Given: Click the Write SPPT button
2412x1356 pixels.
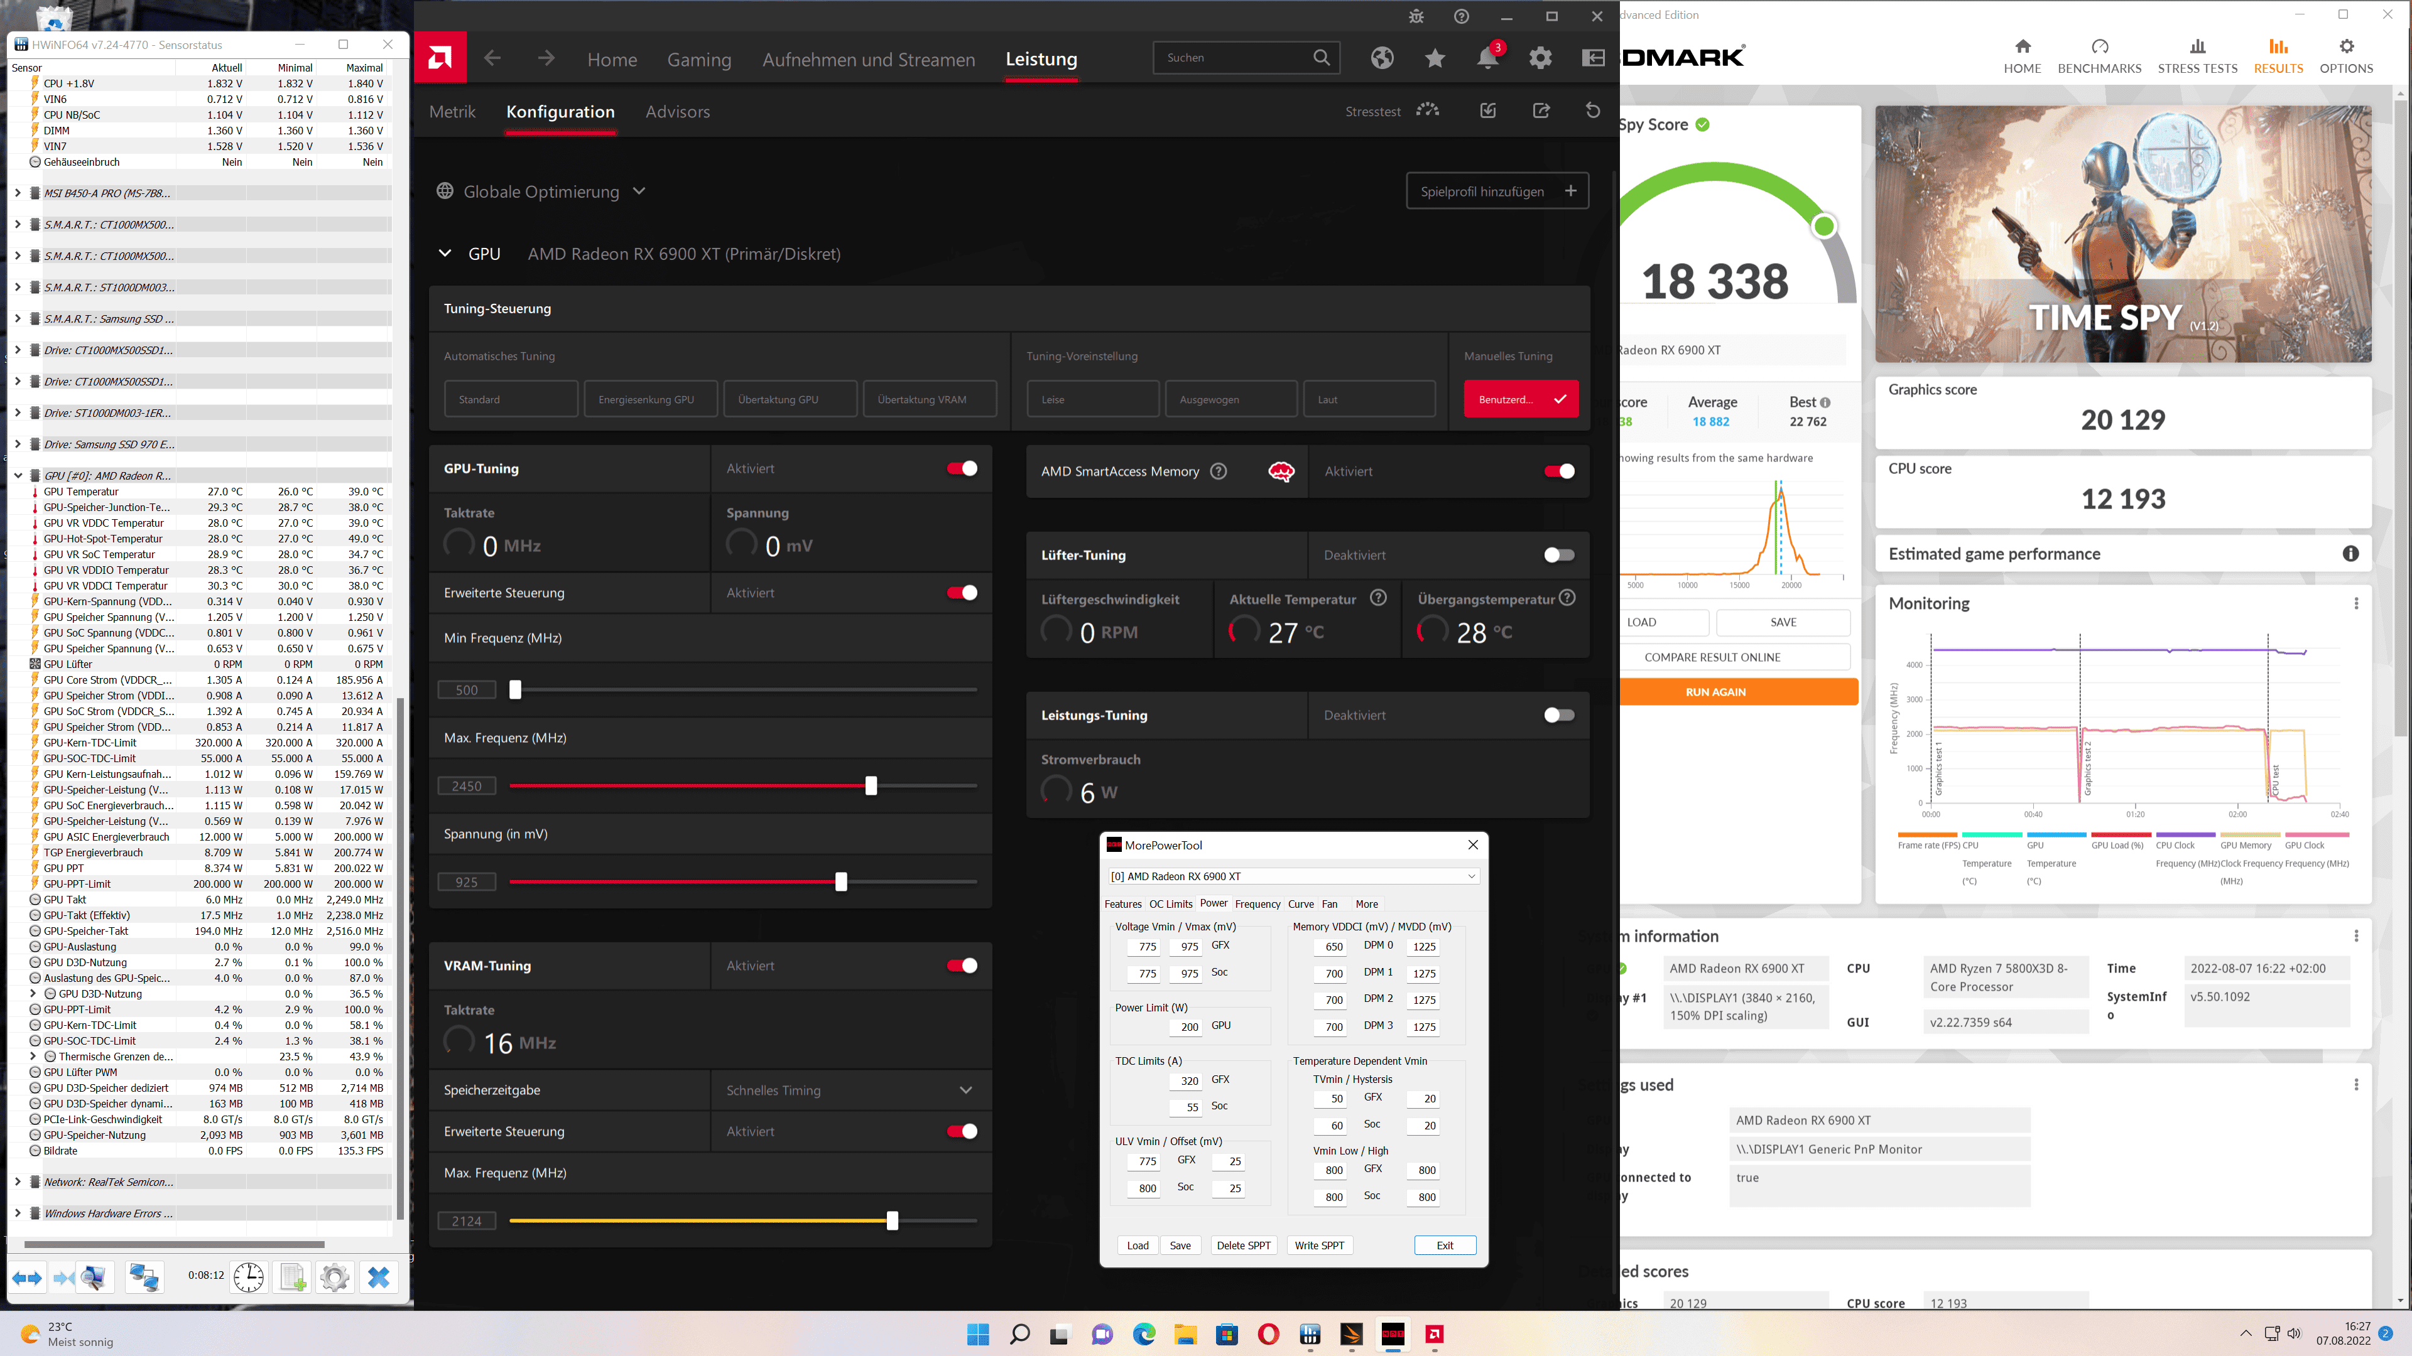Looking at the screenshot, I should [x=1318, y=1246].
